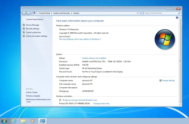Viewport: 189px width, 124px height.
Task: Expand the address bar history dropdown
Action: tap(137, 13)
